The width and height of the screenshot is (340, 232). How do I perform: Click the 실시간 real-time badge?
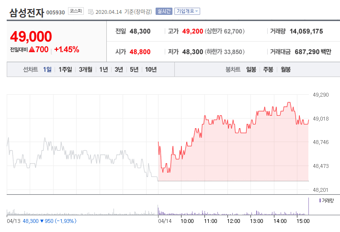(163, 11)
